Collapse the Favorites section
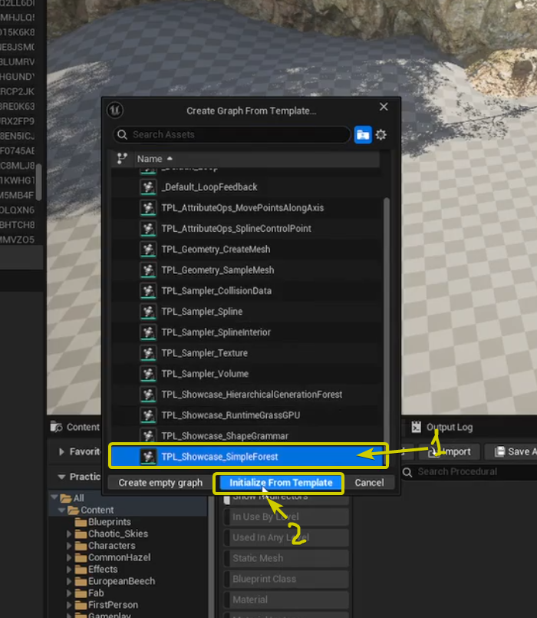The width and height of the screenshot is (537, 618). pyautogui.click(x=61, y=452)
